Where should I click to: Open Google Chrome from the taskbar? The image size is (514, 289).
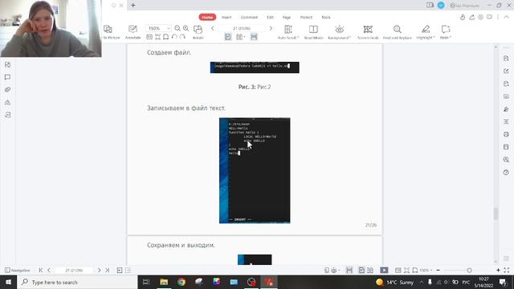click(182, 282)
